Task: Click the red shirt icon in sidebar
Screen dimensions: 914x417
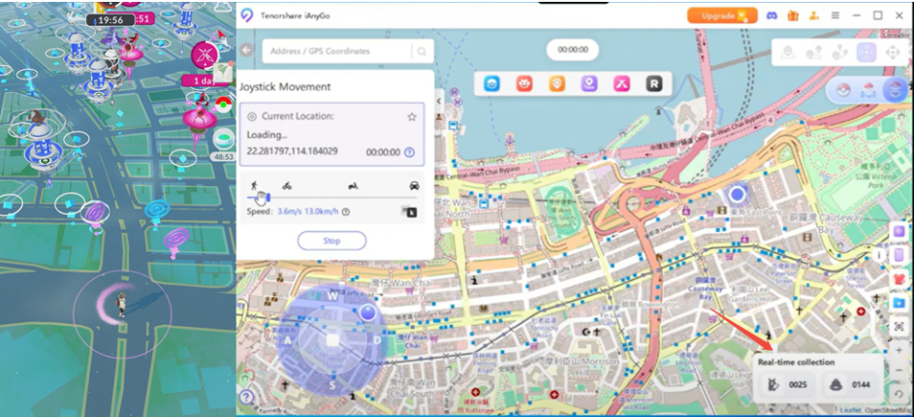Action: 899,279
